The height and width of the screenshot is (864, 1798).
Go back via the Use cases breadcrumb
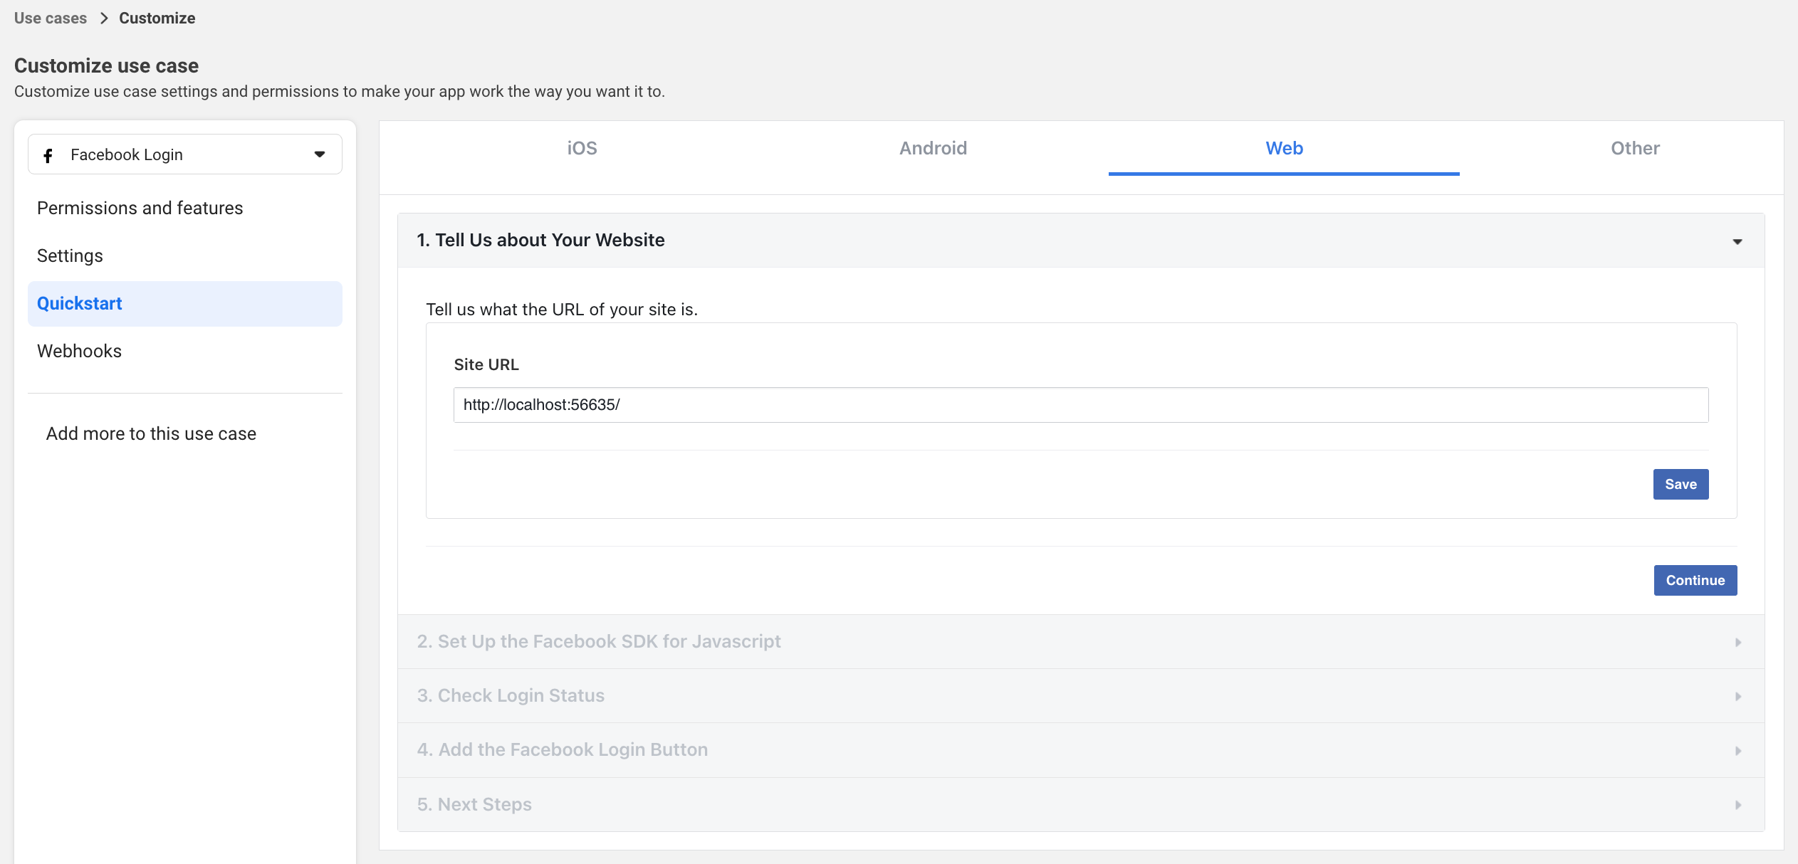(x=49, y=18)
